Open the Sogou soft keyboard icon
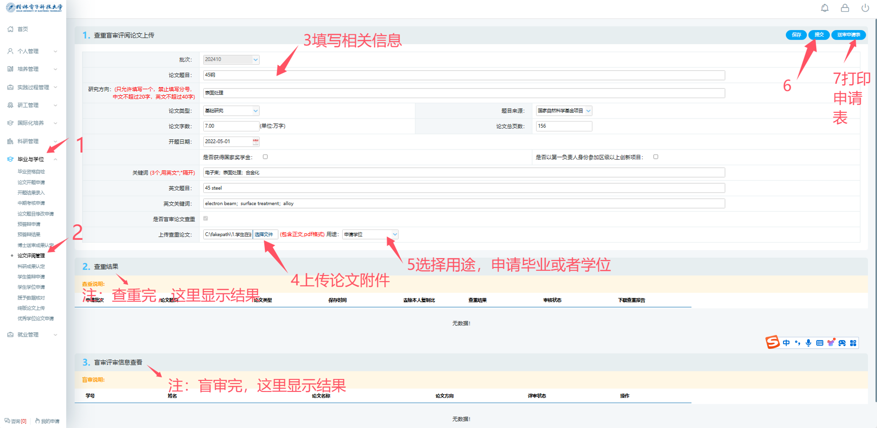The width and height of the screenshot is (877, 428). point(820,343)
